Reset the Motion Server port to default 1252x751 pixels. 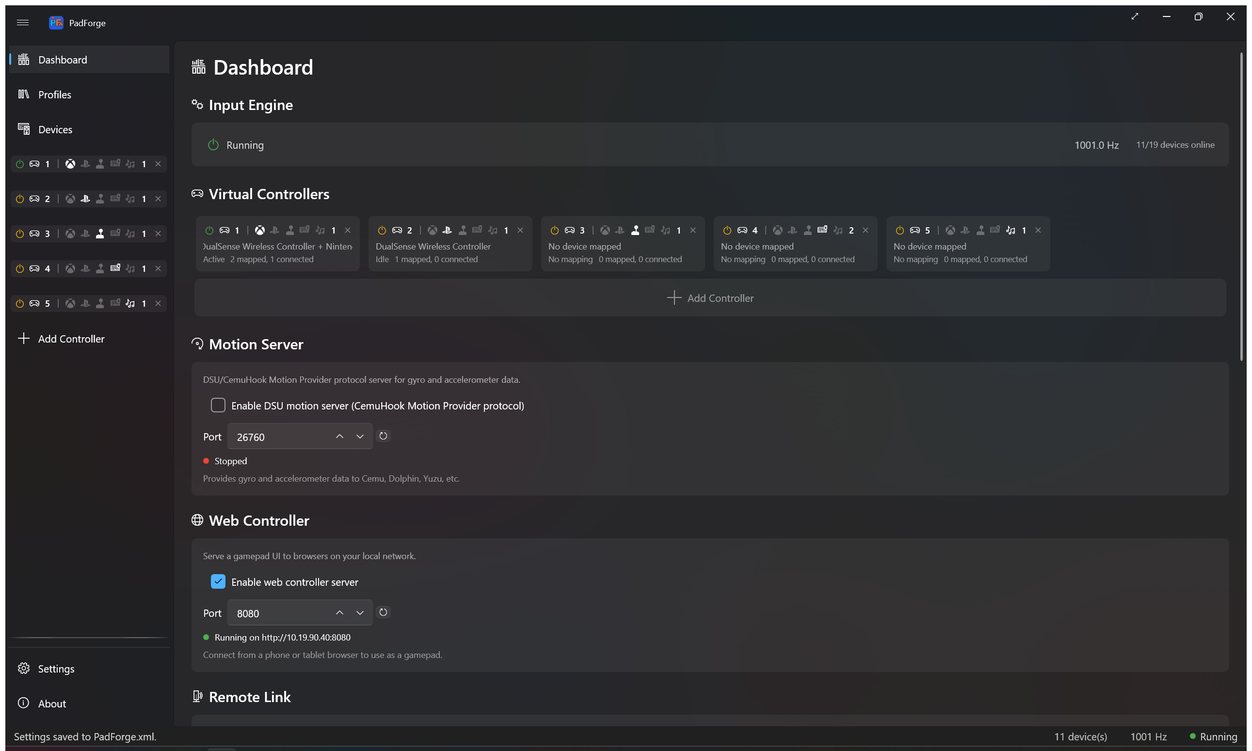(384, 436)
